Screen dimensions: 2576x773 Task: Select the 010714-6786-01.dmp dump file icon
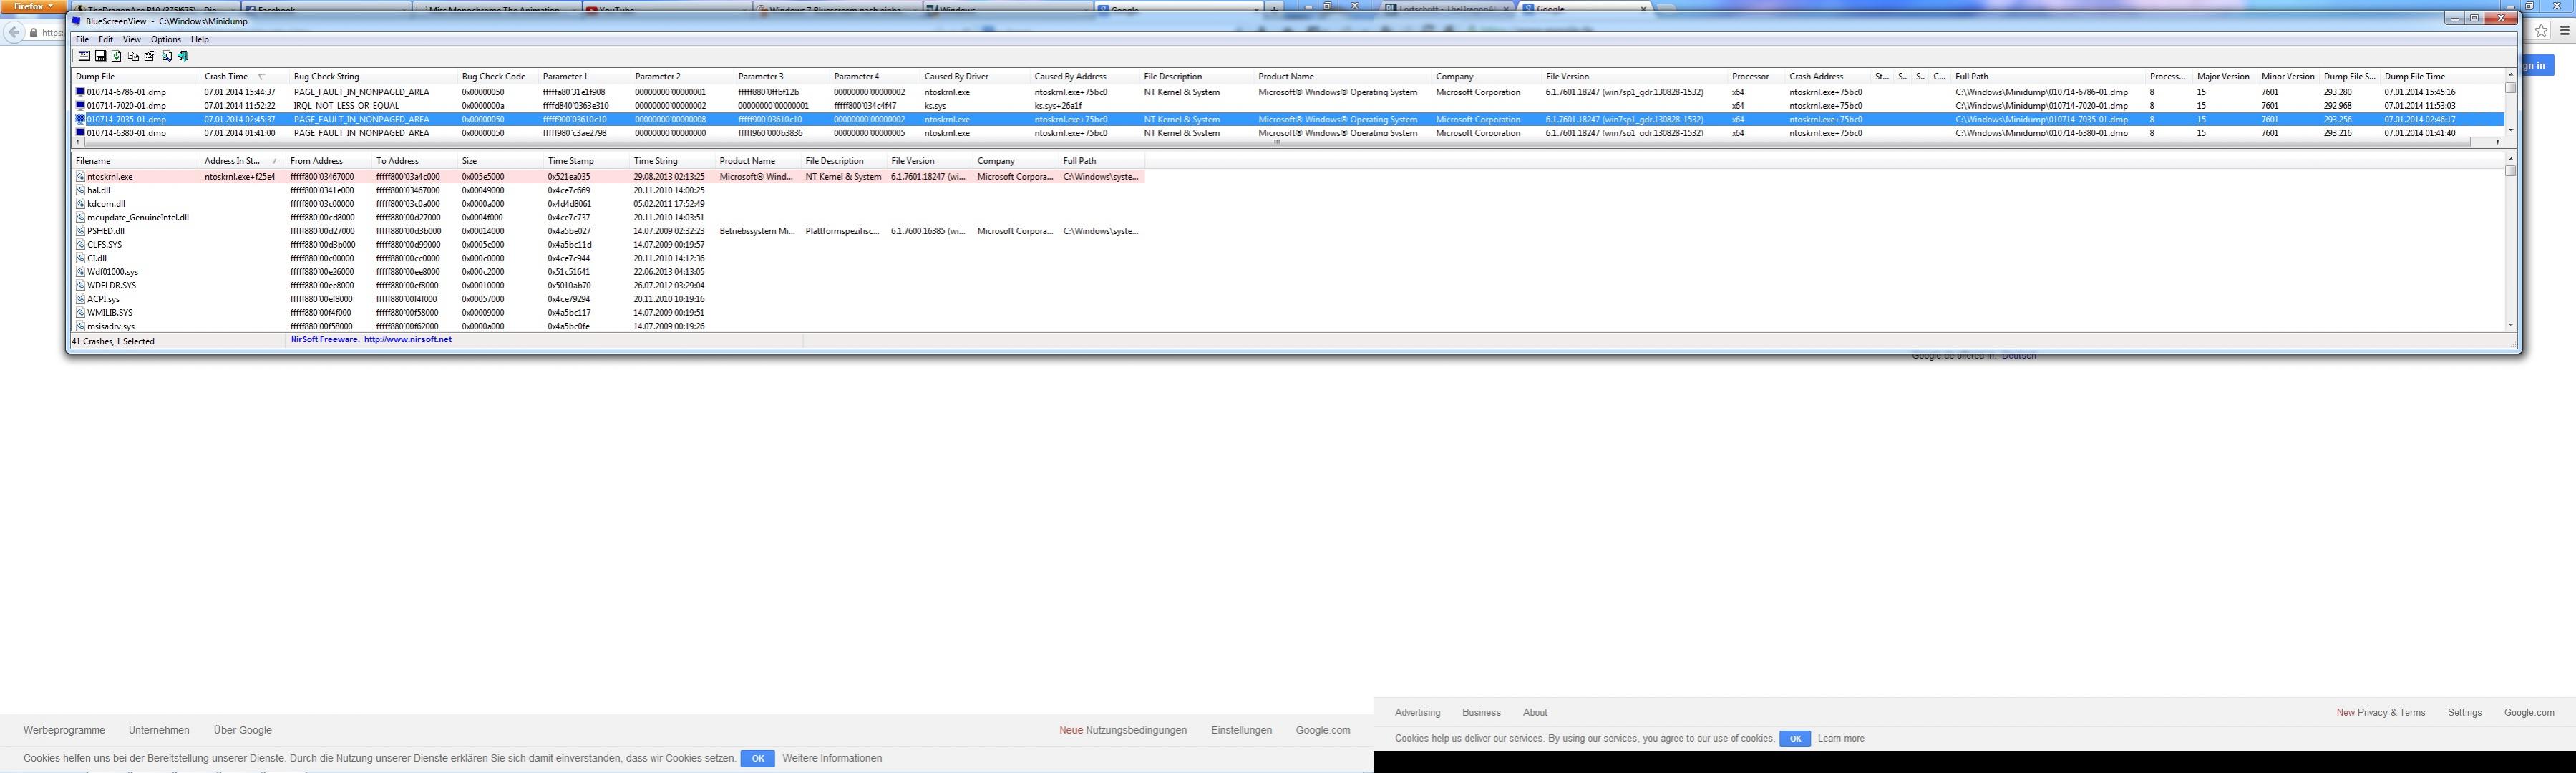(81, 92)
